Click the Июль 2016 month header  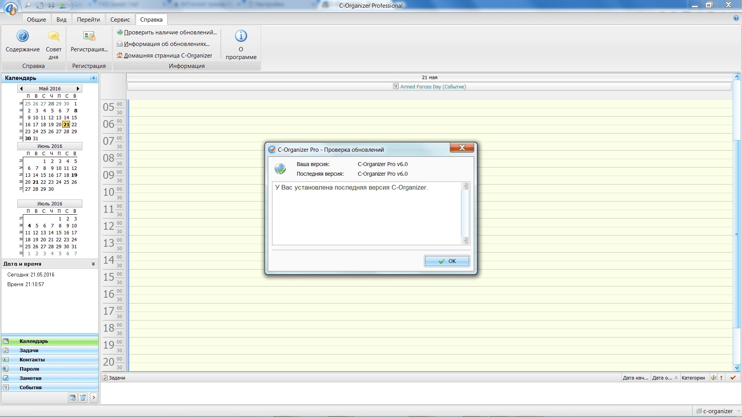tap(50, 203)
